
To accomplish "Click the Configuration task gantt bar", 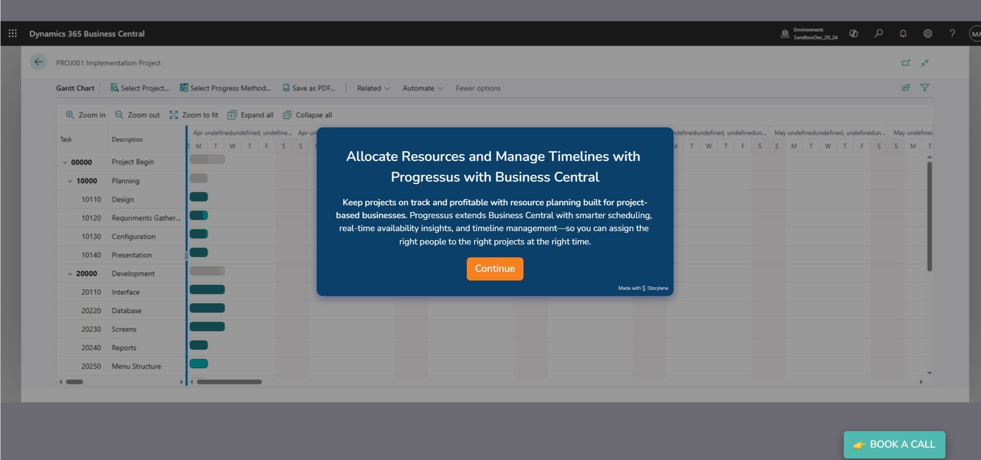I will (x=199, y=234).
